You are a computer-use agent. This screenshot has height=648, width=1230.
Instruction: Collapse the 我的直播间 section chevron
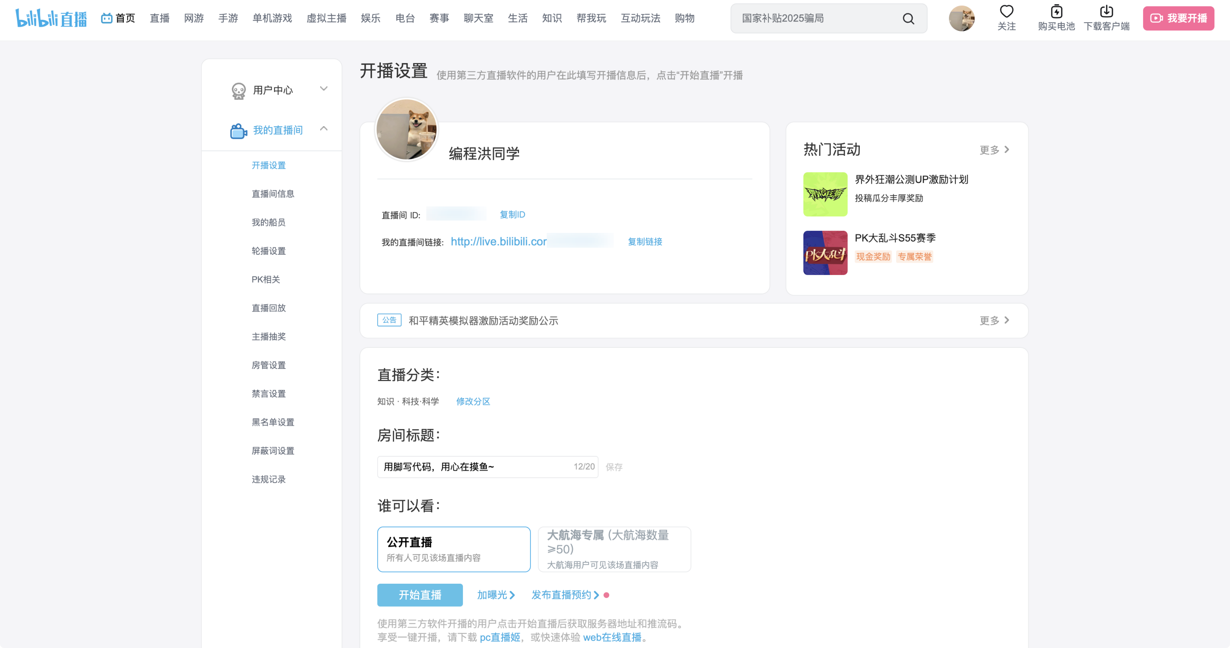point(324,129)
